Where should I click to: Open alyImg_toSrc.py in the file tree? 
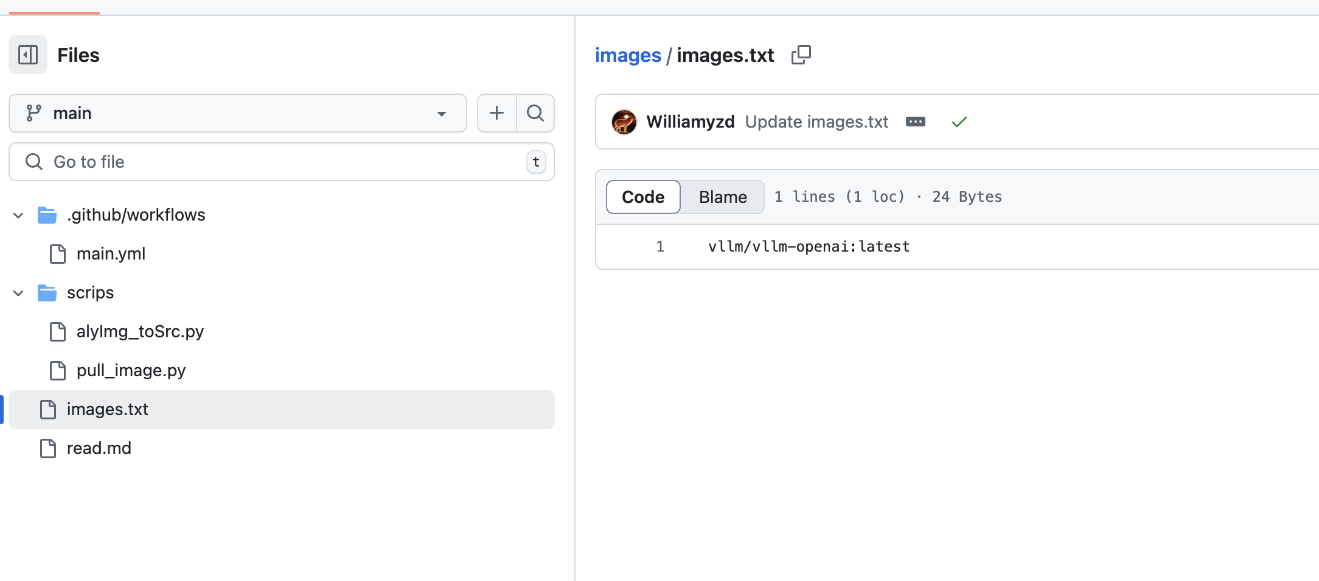[x=140, y=332]
